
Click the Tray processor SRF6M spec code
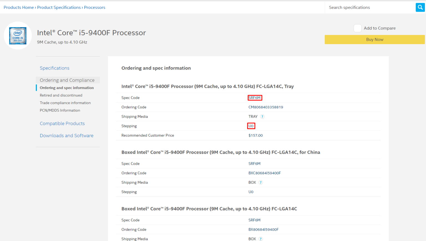click(255, 98)
